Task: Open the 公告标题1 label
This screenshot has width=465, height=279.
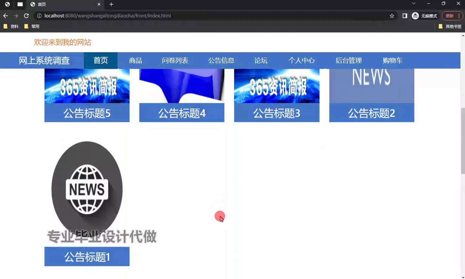Action: (x=87, y=257)
